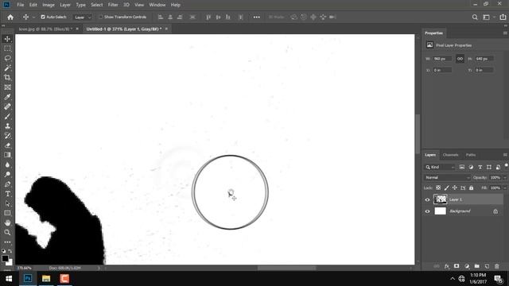Select the Hand tool
The height and width of the screenshot is (286, 509).
[7, 222]
